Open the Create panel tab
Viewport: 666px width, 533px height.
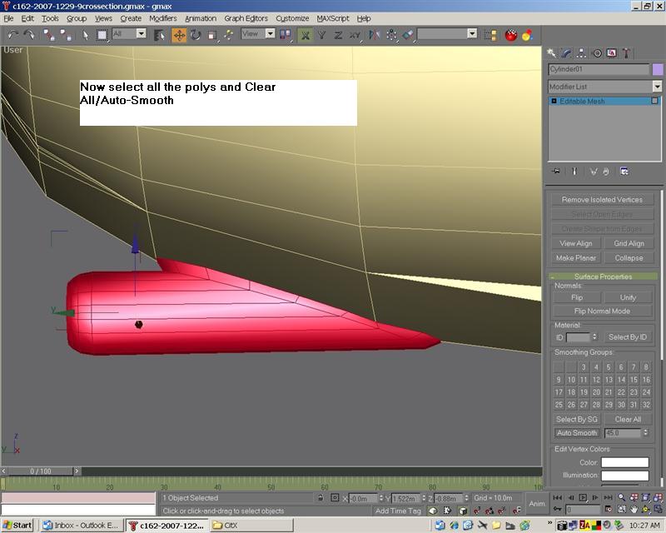552,53
